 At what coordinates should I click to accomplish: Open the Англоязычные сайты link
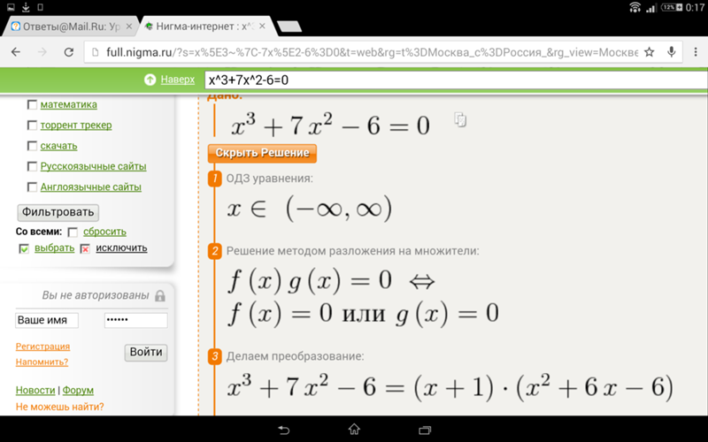[x=91, y=187]
